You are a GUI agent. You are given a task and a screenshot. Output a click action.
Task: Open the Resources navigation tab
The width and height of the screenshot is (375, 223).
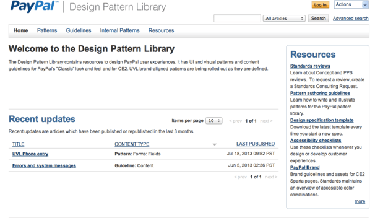[x=161, y=30]
